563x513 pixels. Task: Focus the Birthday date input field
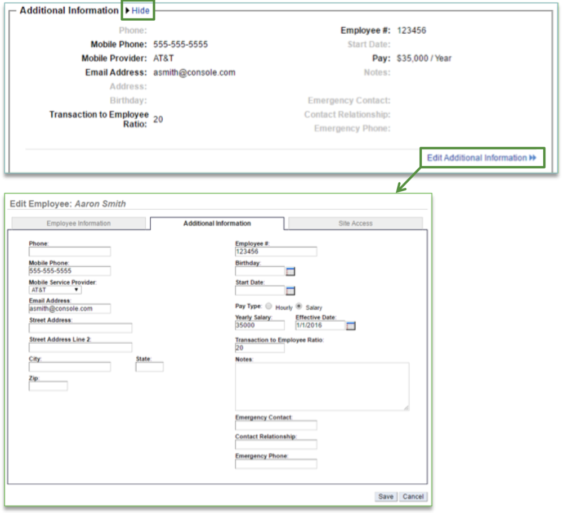click(260, 271)
